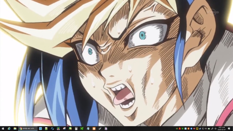Open the light blue notebook taskbar icon
Screen dimensions: 233x131
click(x=88, y=129)
